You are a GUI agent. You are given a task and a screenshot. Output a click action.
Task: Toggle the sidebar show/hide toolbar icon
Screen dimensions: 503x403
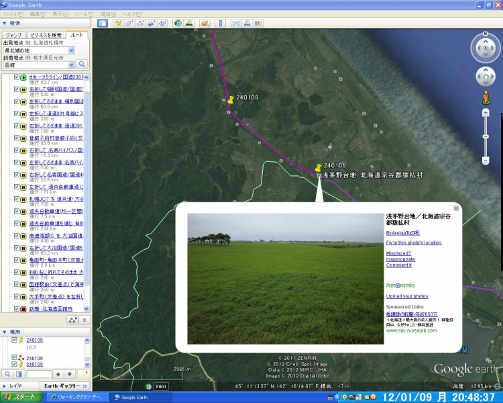click(103, 23)
